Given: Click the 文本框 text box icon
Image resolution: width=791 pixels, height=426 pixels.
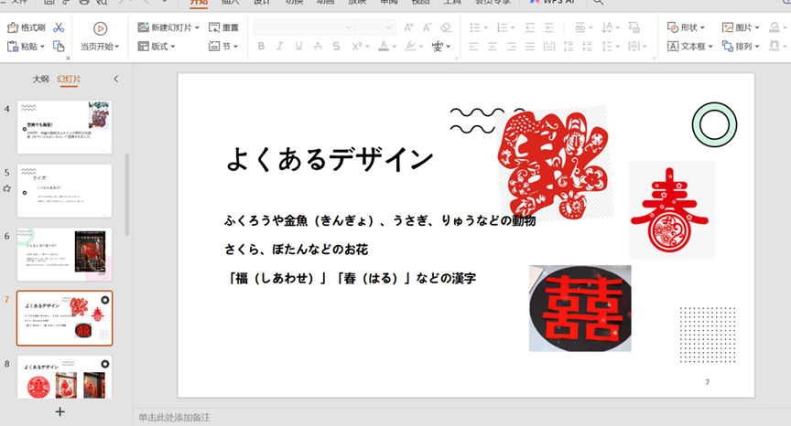Looking at the screenshot, I should 673,47.
